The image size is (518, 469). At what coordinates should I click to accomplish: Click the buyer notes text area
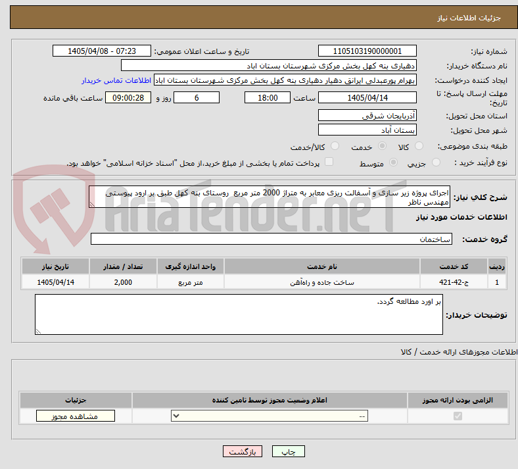(239, 314)
